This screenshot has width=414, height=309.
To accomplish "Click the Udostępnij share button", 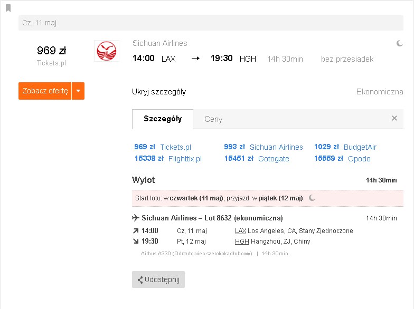I will 158,279.
